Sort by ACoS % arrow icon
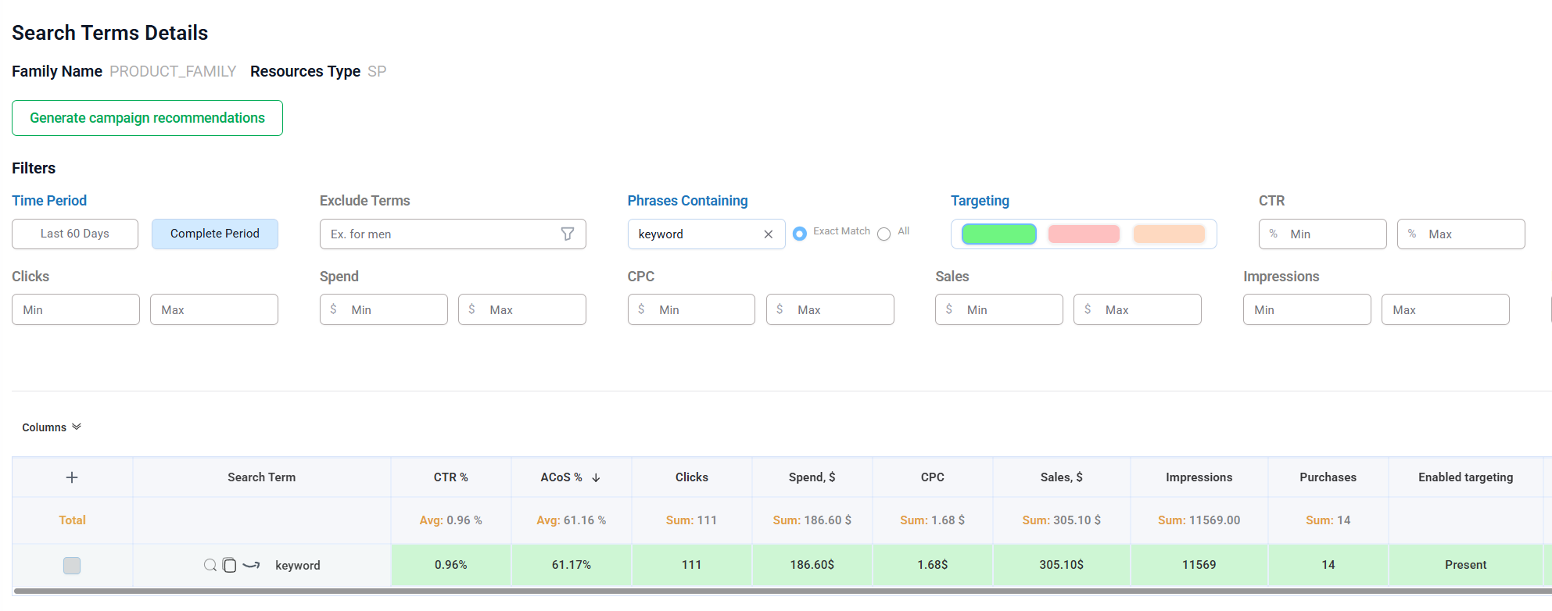1552x611 pixels. (x=596, y=477)
